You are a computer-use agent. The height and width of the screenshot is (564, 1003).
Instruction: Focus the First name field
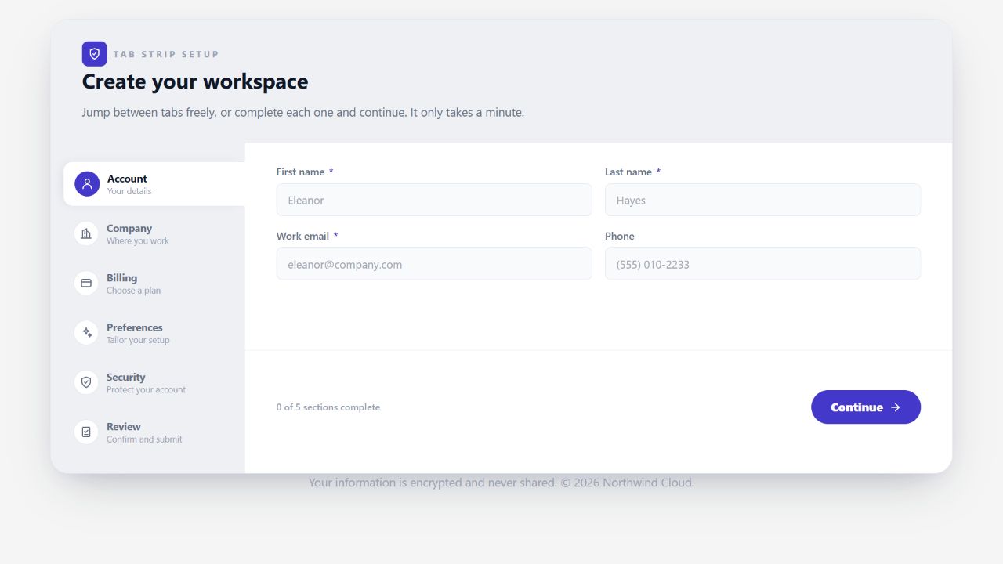pos(434,200)
